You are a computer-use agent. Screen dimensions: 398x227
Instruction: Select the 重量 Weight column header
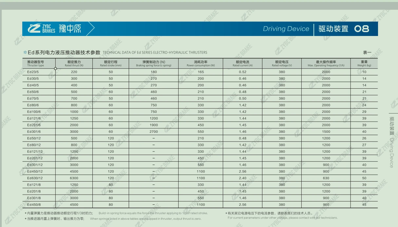click(364, 63)
